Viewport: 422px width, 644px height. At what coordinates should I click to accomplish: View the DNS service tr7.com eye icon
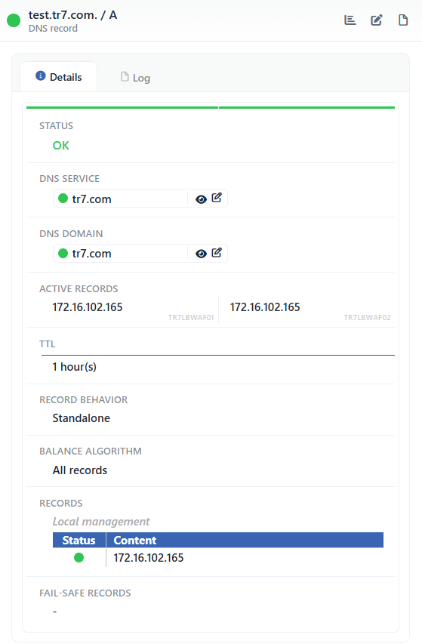click(201, 199)
